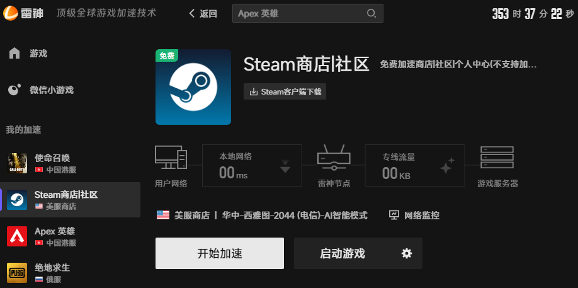578x288 pixels.
Task: Open 网络监控
Action: click(414, 216)
